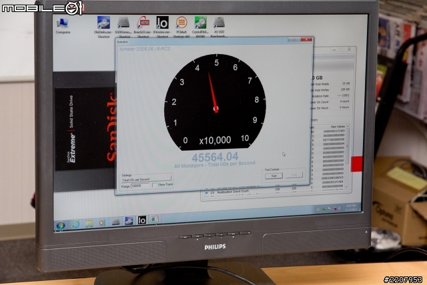
Task: Click the Total I/Os per Second settings button
Action: click(146, 180)
